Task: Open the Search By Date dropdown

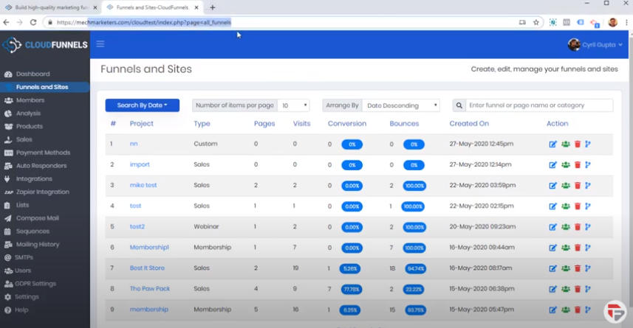Action: coord(142,105)
